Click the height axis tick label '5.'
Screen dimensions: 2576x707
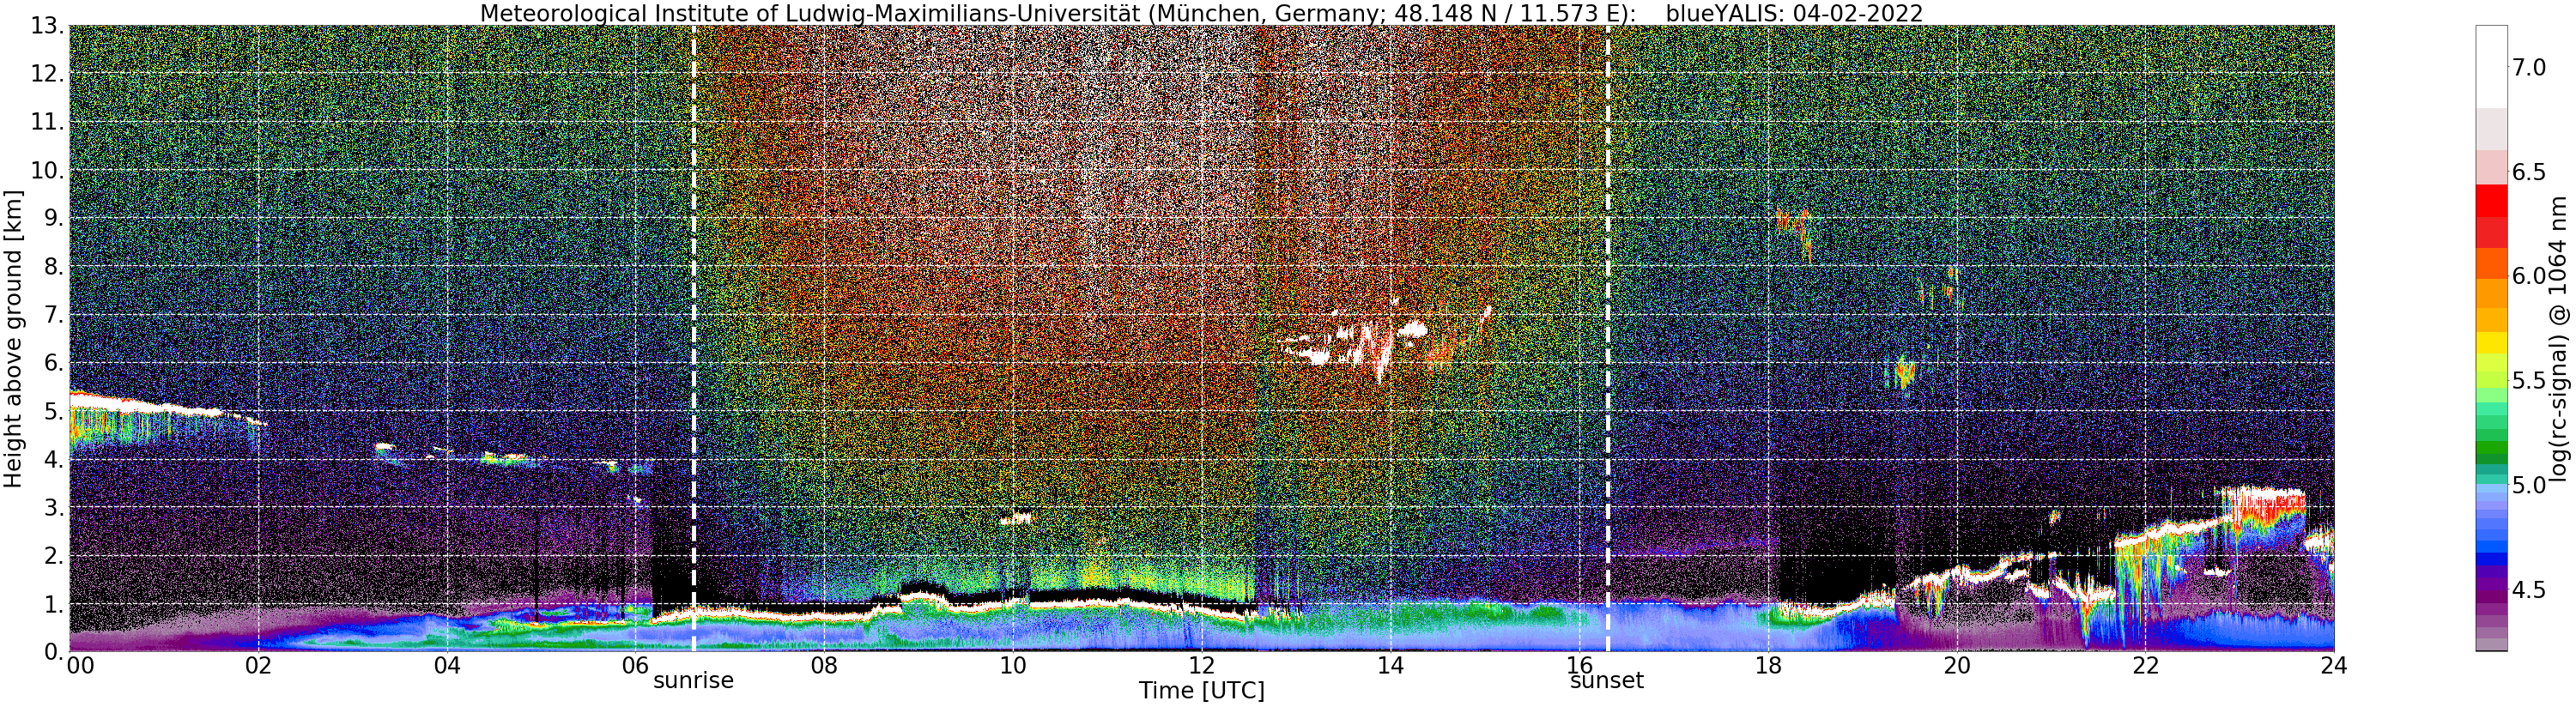pos(54,410)
